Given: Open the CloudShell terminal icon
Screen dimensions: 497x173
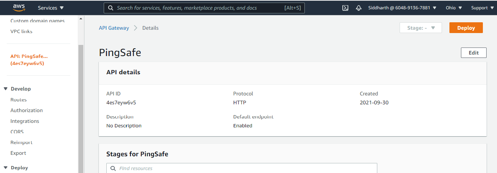Looking at the screenshot, I should click(345, 8).
